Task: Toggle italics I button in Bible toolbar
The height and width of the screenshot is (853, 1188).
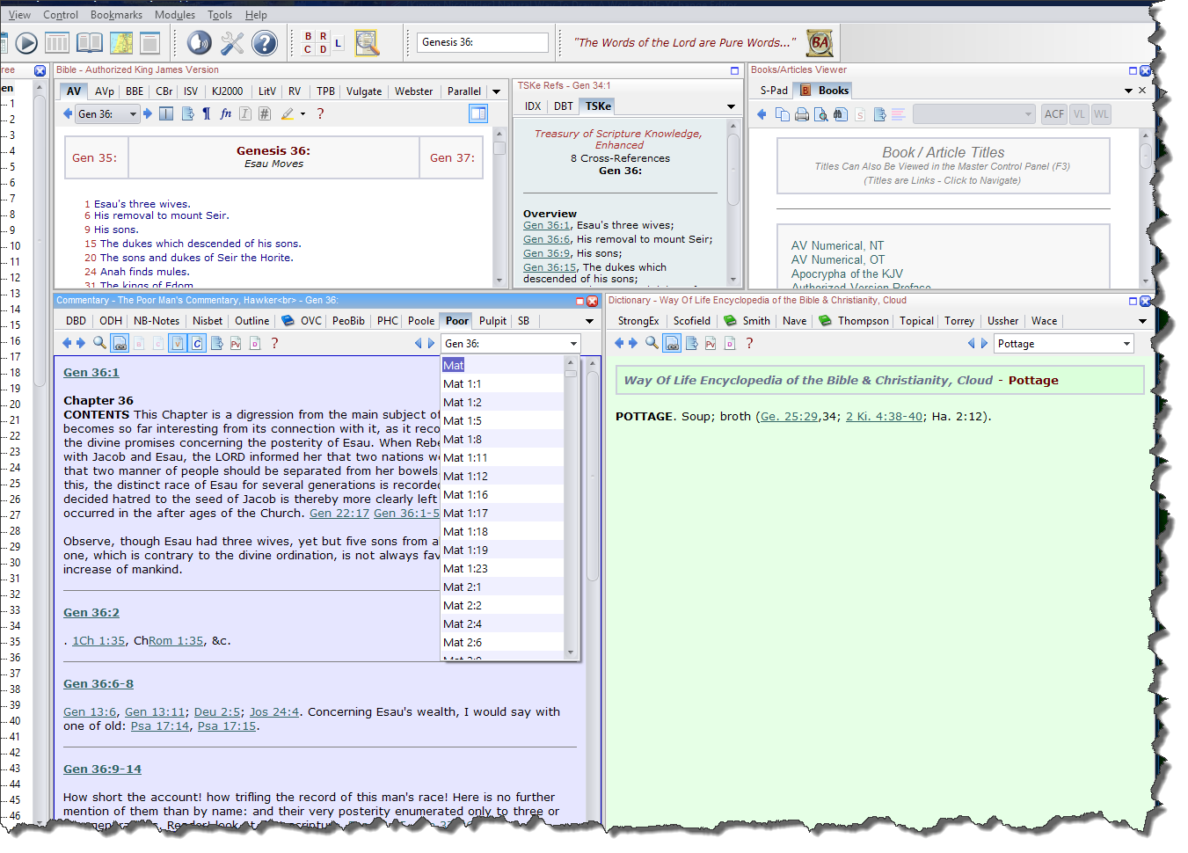Action: pyautogui.click(x=245, y=113)
